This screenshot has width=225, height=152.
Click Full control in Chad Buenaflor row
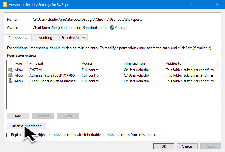coord(91,81)
